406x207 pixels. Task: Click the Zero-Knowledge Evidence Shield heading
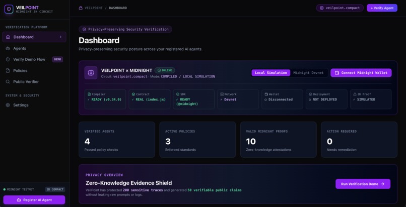tap(128, 183)
